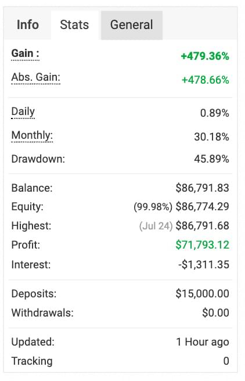
Task: Select the +478.66% absolute gain value
Action: (206, 80)
